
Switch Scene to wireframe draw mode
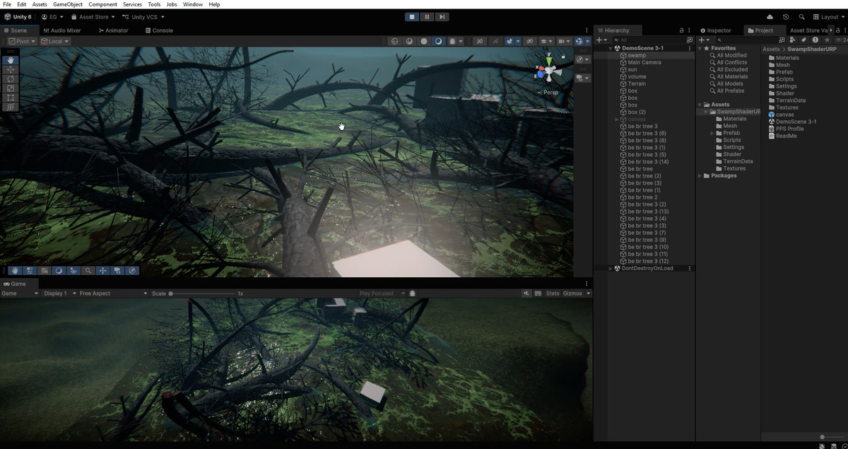coord(395,41)
